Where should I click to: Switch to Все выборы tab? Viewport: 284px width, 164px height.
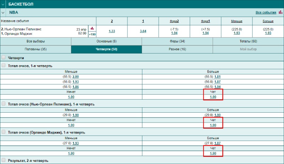(36, 41)
